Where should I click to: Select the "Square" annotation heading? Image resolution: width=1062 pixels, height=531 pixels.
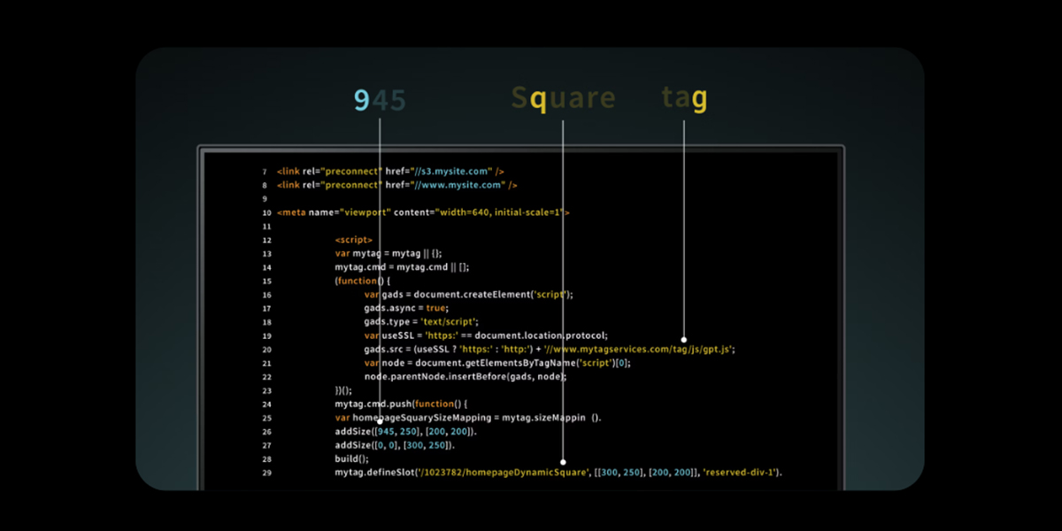(563, 98)
